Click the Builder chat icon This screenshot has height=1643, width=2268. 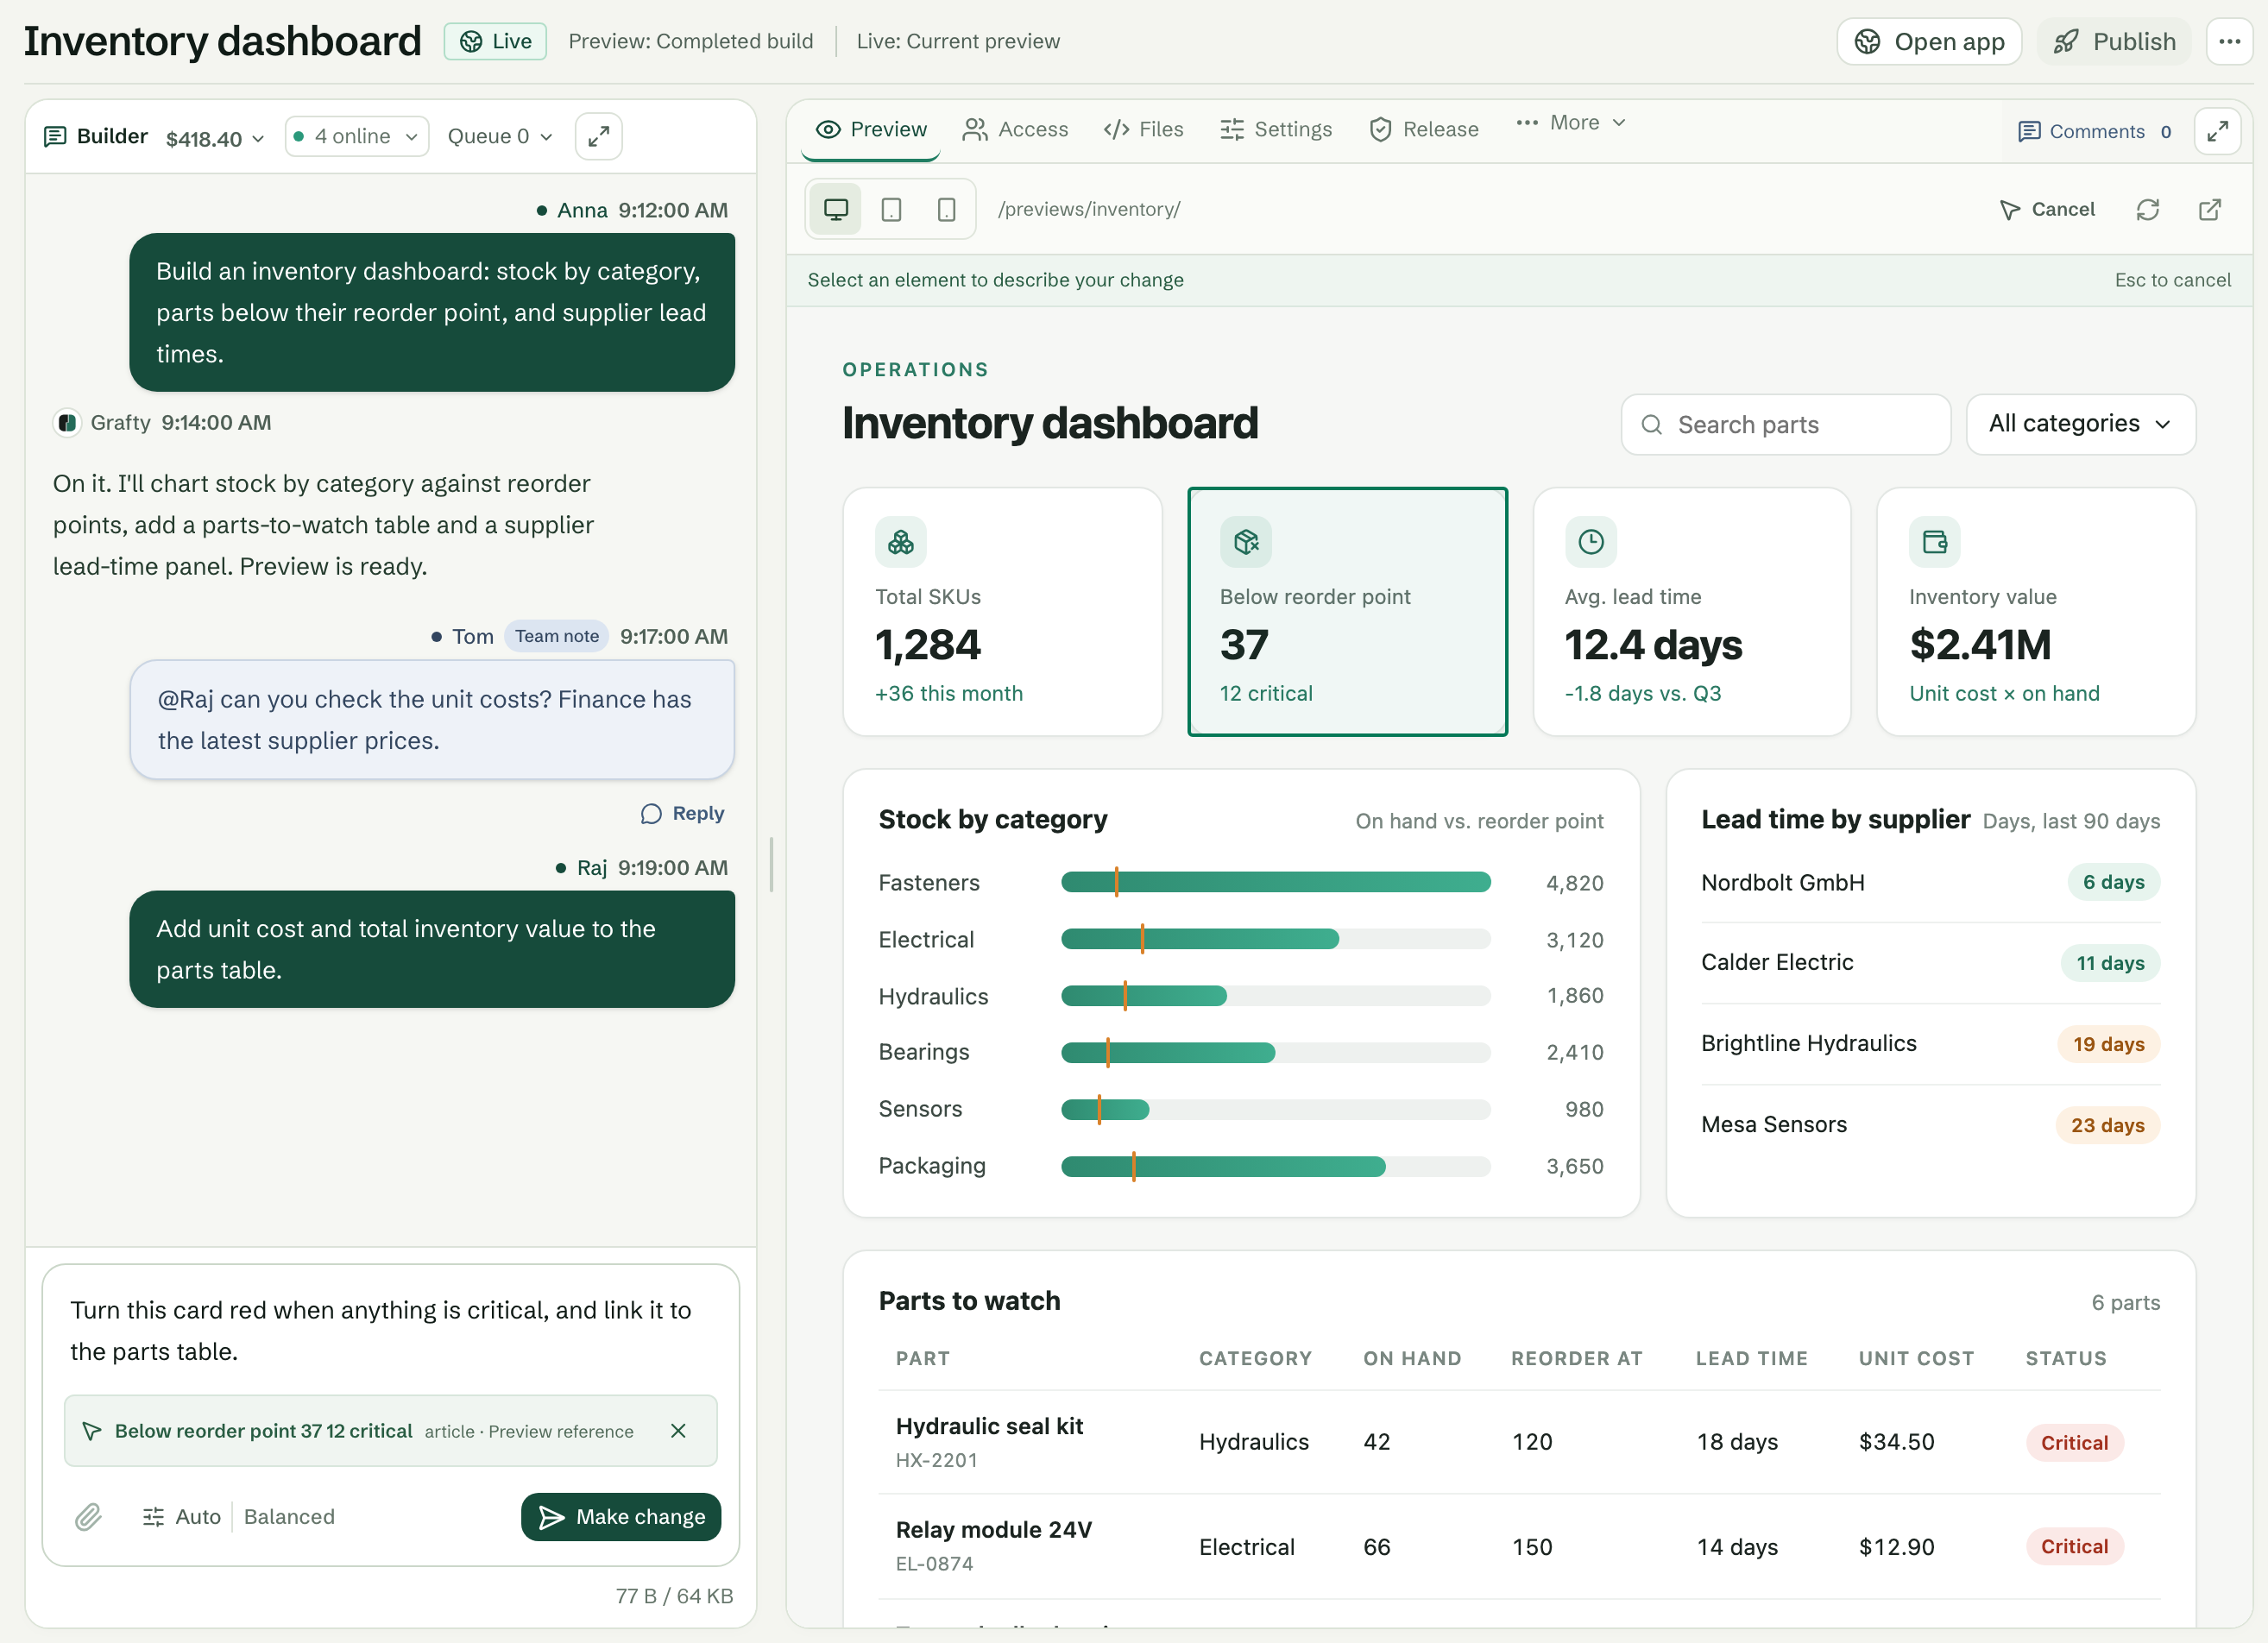pos(55,136)
